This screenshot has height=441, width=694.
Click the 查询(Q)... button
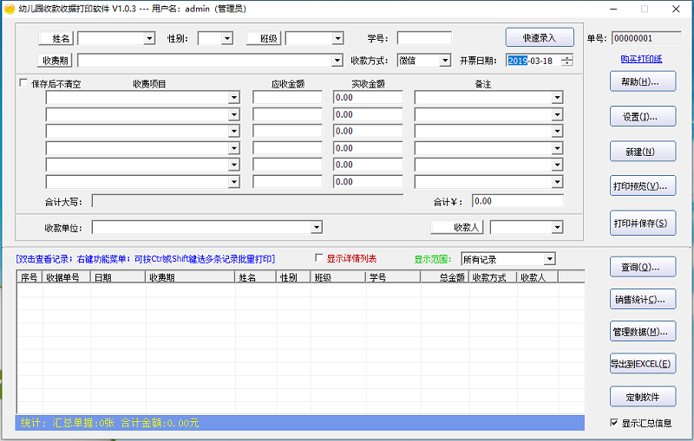tap(643, 267)
